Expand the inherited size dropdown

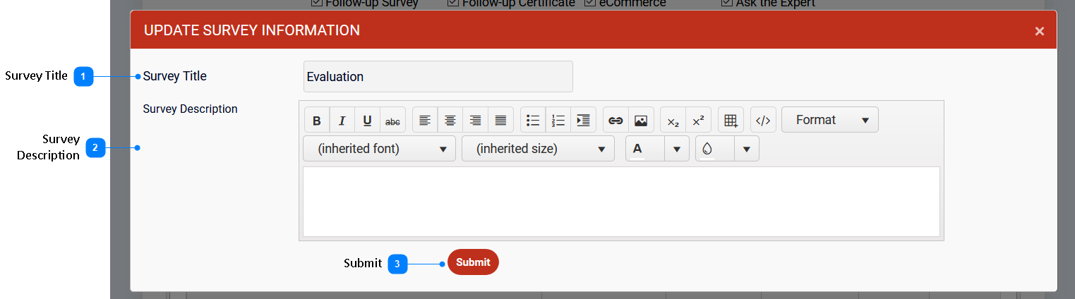coord(538,149)
